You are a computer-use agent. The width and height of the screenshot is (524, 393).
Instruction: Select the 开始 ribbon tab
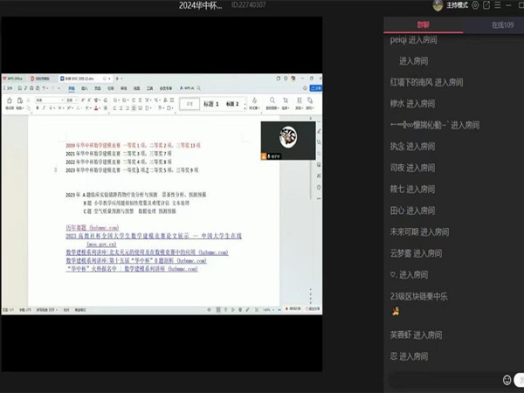(72, 88)
